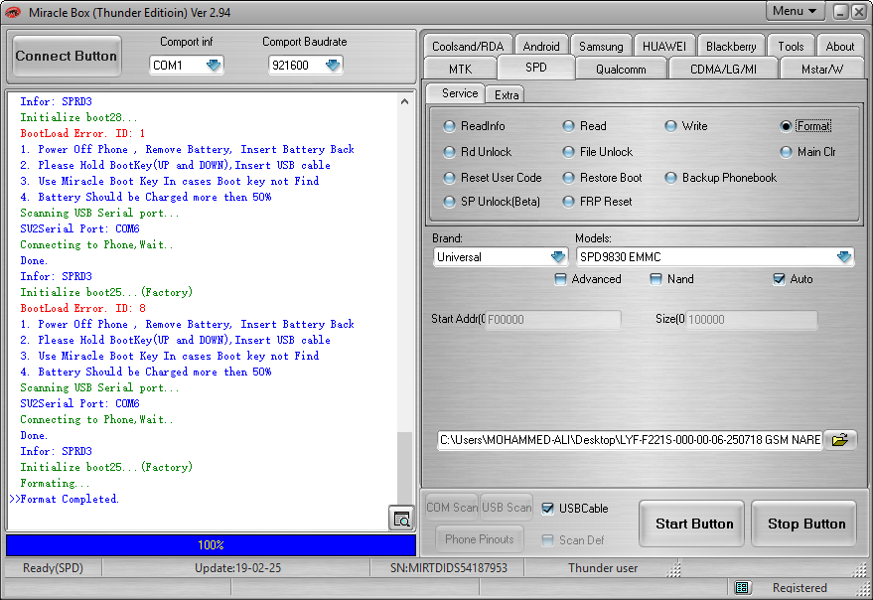Click the Connect Button
Screen dimensions: 873x600
point(66,56)
